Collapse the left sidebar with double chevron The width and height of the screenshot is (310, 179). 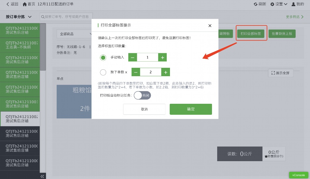tap(42, 176)
